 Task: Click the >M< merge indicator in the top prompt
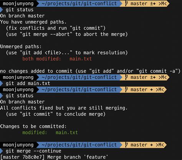[x=163, y=3]
